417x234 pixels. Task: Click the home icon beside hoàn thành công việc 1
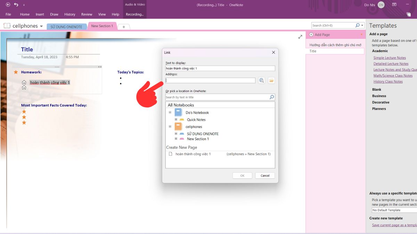click(24, 83)
